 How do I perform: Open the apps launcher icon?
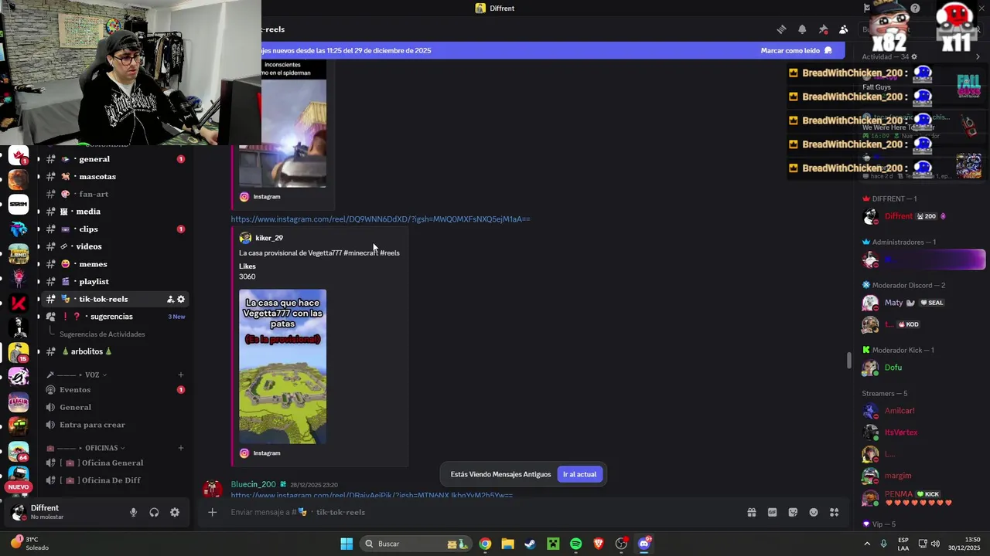coord(835,512)
